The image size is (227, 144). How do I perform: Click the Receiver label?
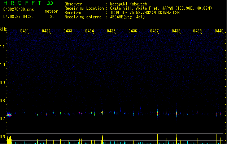tap(73, 13)
